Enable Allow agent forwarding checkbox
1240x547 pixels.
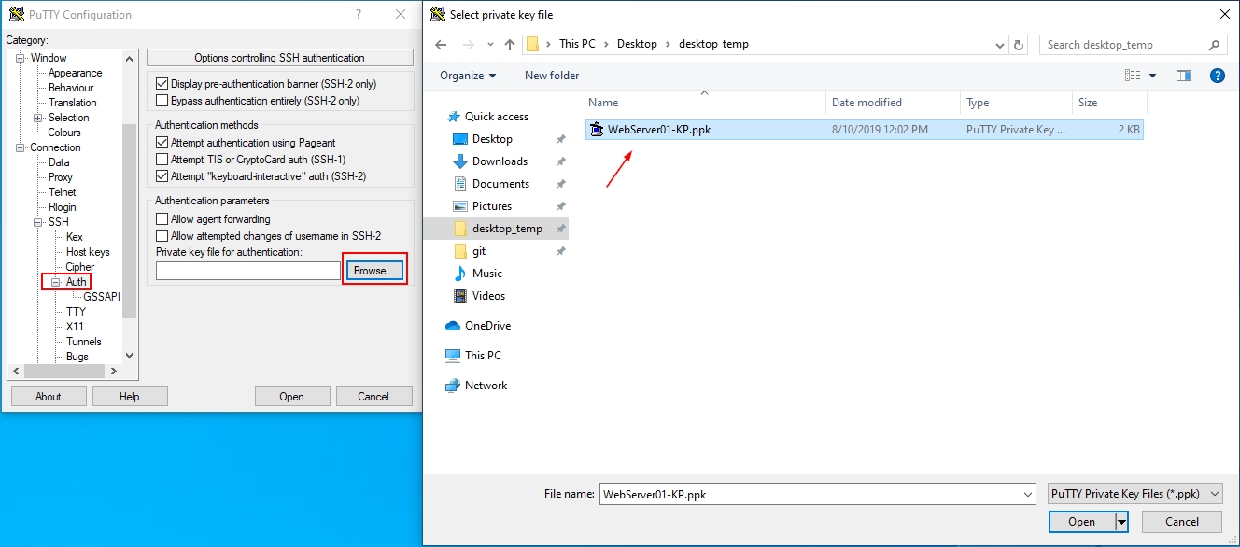(x=162, y=219)
